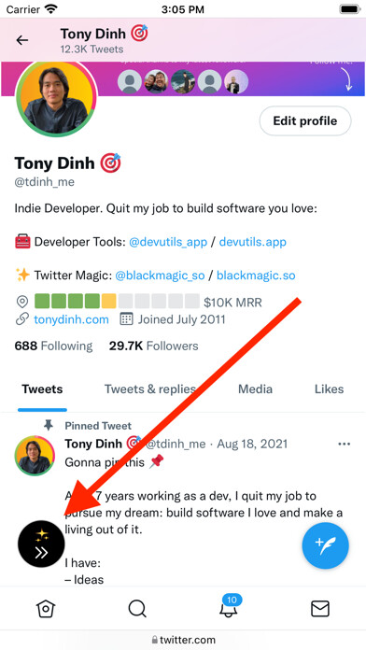This screenshot has width=366, height=650.
Task: Open Notifications bell with 10 badge
Action: point(229,606)
